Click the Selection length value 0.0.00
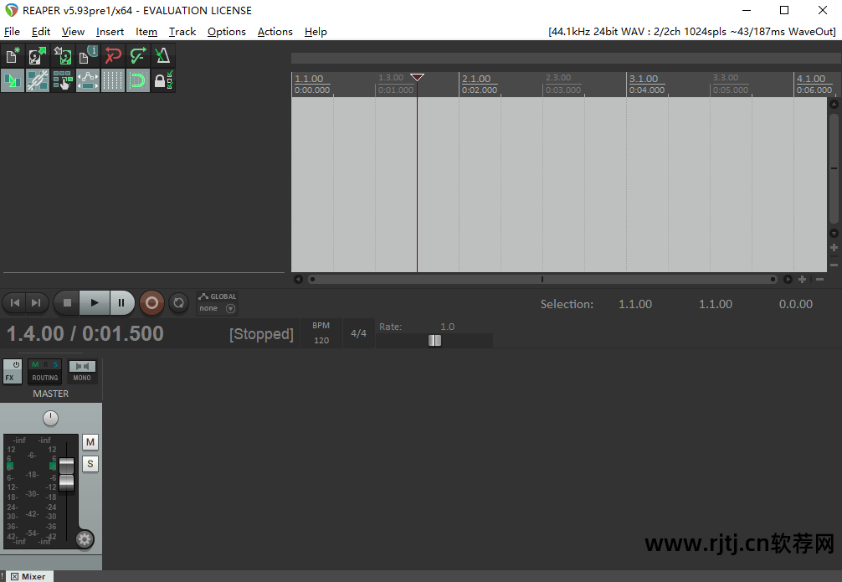This screenshot has width=842, height=582. 796,304
